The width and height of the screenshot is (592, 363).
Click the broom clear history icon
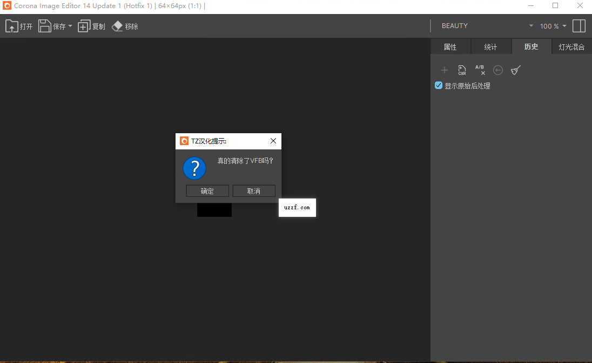(x=516, y=70)
